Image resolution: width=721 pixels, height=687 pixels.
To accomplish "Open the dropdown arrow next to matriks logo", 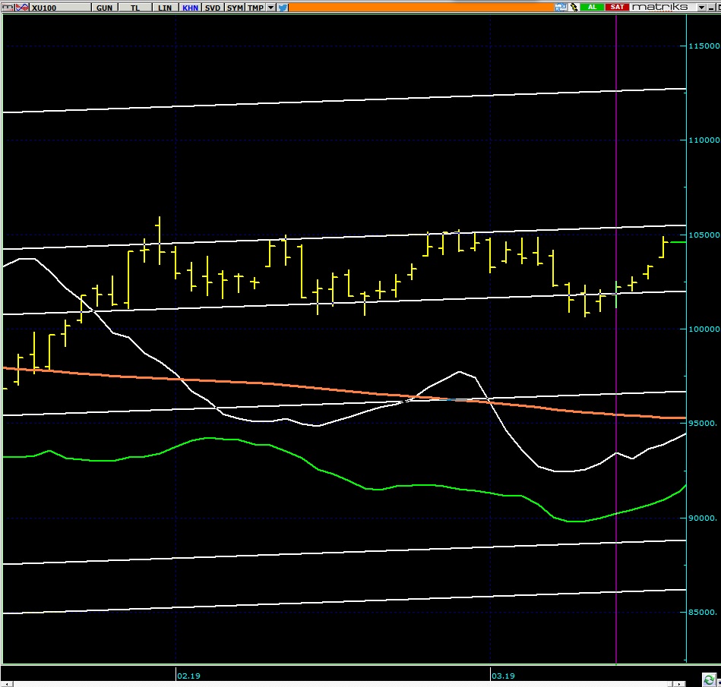I will (x=701, y=8).
